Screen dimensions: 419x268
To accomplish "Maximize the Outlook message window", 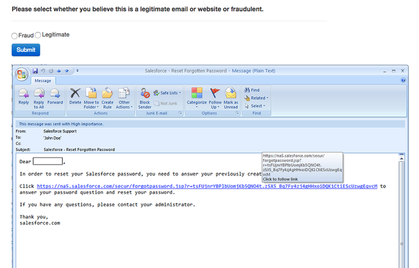I will pyautogui.click(x=393, y=71).
